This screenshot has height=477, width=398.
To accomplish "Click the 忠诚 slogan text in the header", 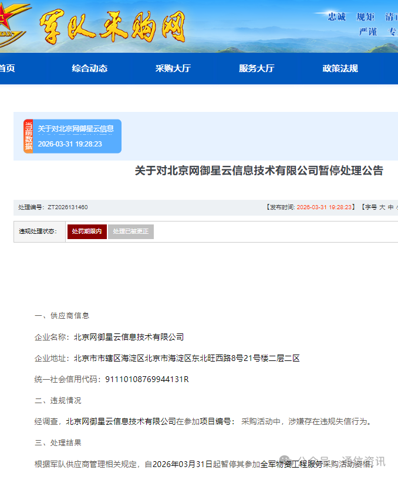I will (337, 16).
